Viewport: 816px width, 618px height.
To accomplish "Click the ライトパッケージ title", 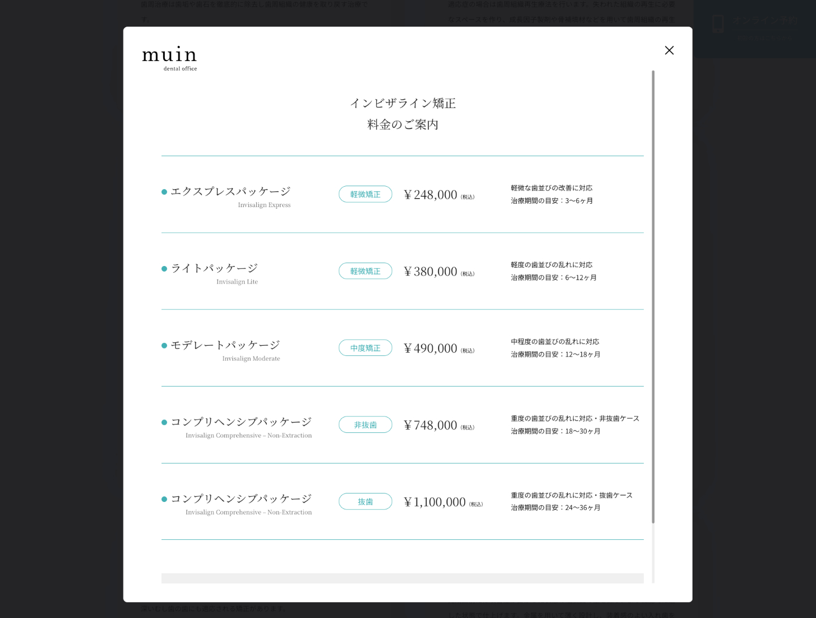I will [214, 268].
